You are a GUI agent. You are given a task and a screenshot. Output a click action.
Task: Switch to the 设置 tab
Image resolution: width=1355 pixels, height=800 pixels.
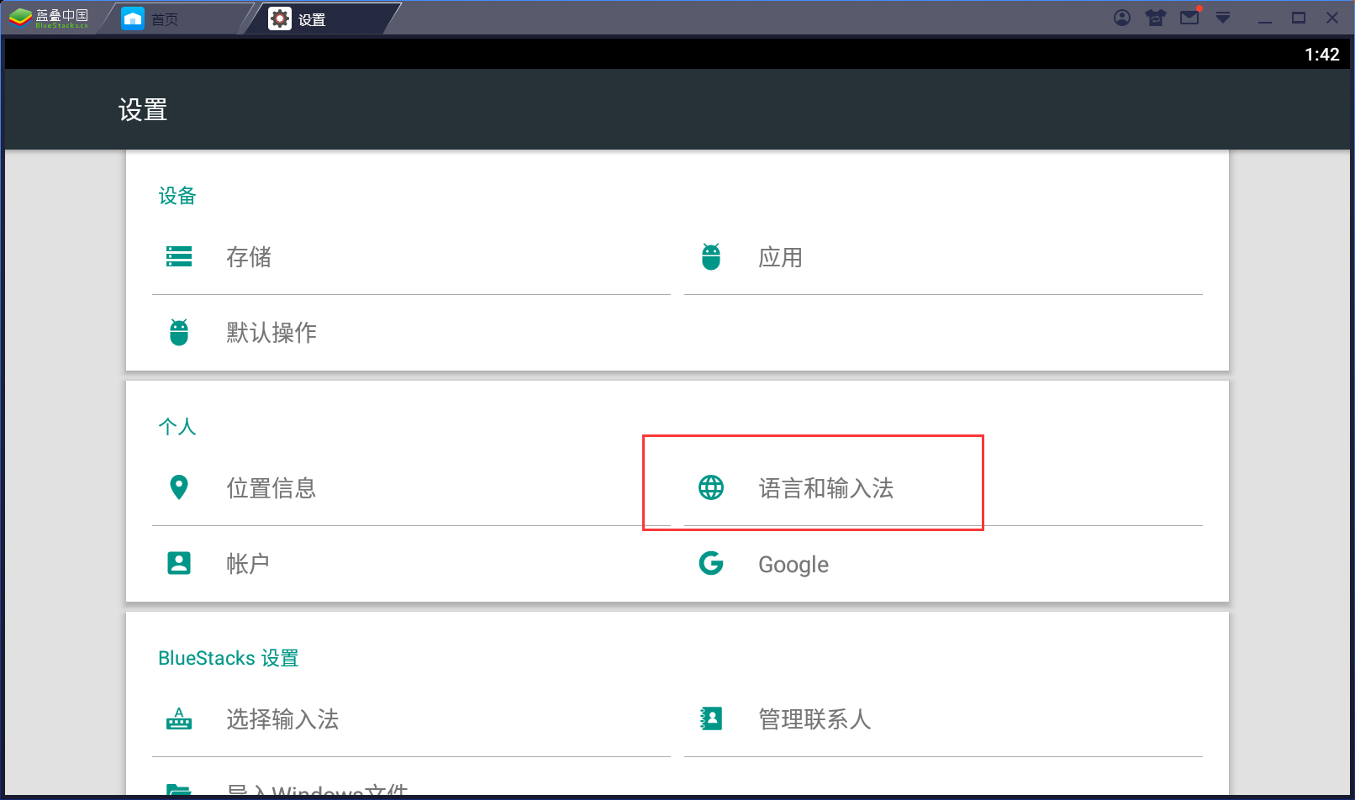(311, 18)
